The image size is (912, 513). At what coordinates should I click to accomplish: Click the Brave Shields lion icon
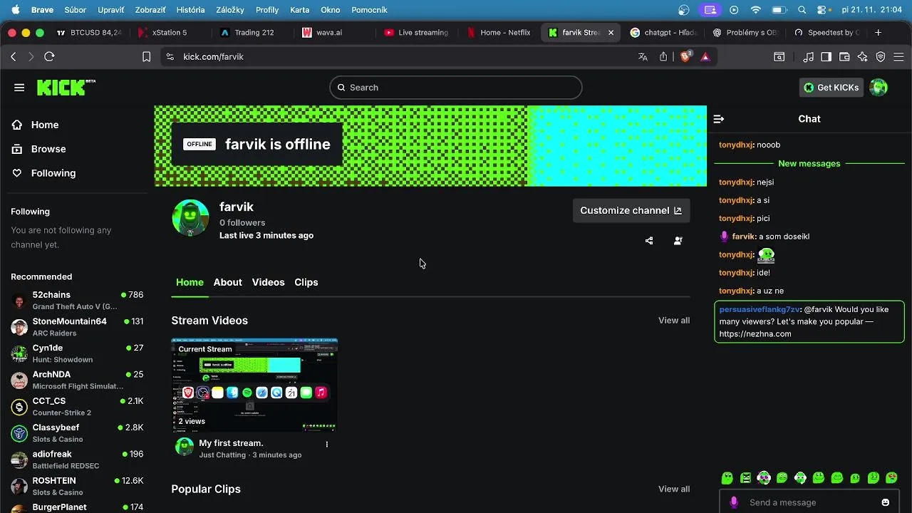(x=685, y=56)
